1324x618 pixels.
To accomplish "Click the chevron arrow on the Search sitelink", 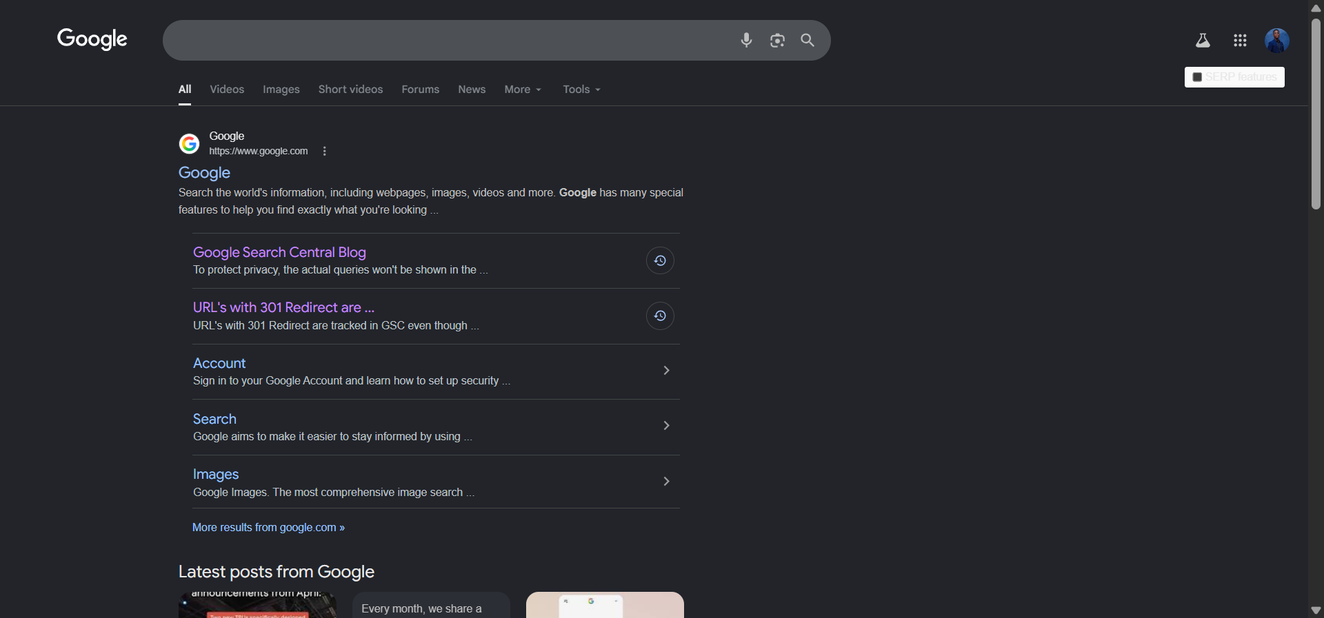I will 666,426.
